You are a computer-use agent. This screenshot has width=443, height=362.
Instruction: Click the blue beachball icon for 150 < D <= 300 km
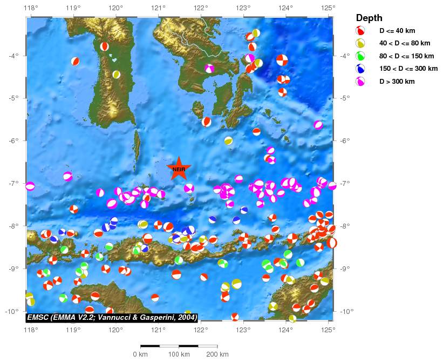[360, 69]
